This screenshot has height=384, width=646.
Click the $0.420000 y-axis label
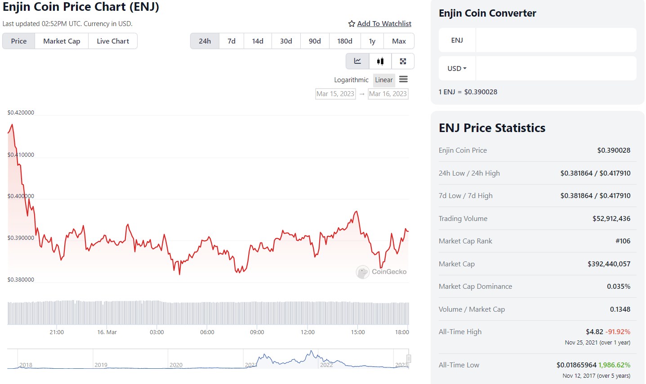coord(21,113)
